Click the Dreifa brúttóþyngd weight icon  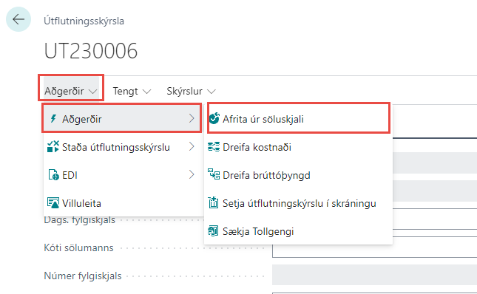[x=214, y=174]
